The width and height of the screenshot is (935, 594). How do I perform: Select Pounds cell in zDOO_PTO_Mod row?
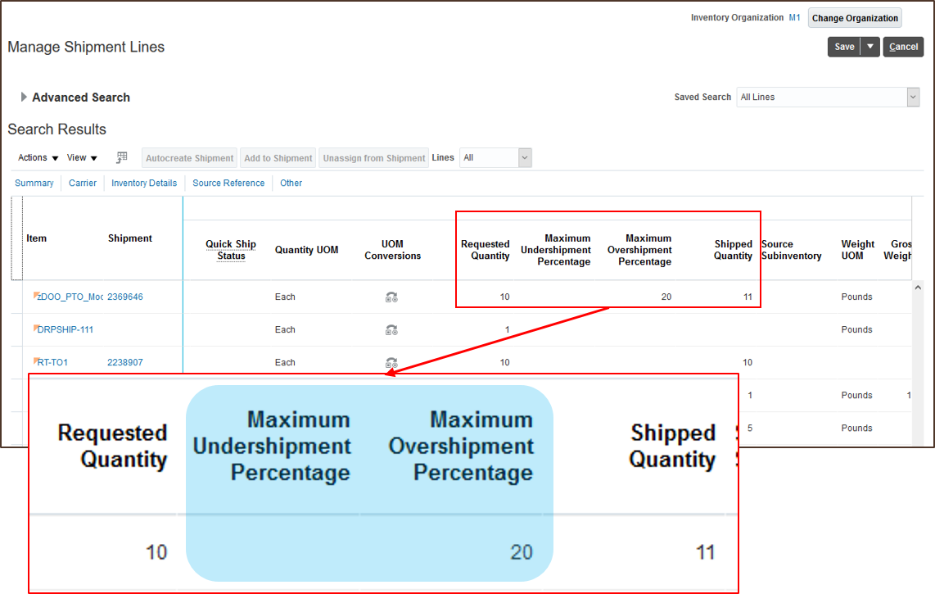[x=857, y=297]
